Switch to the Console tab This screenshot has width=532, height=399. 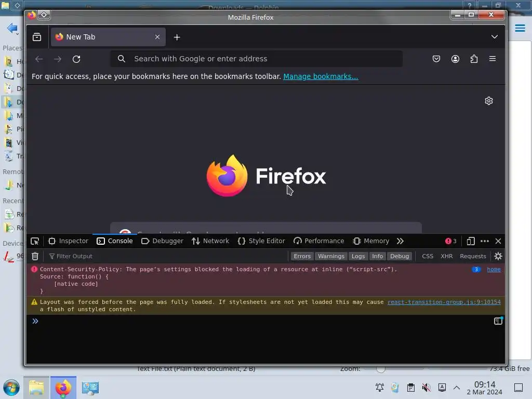click(115, 241)
